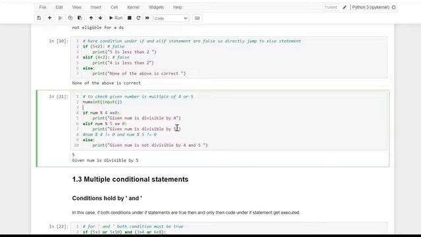
Task: Copy selected cells icon
Action: pyautogui.click(x=70, y=18)
